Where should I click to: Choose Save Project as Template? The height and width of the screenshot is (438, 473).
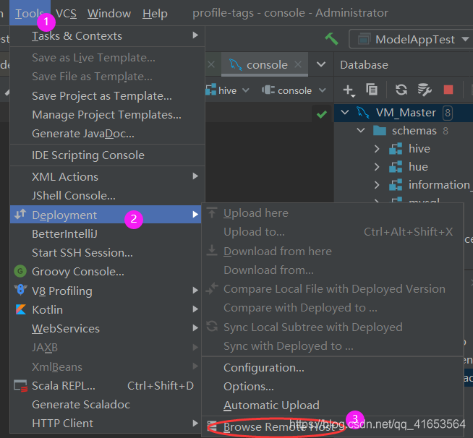107,96
